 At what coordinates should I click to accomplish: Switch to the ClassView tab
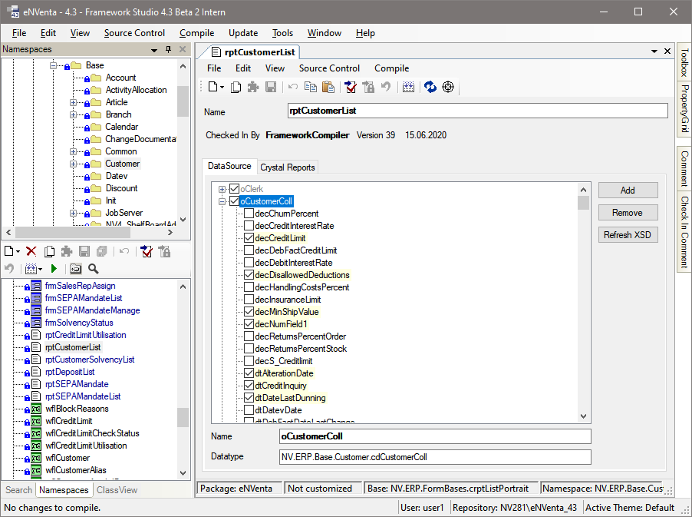117,490
